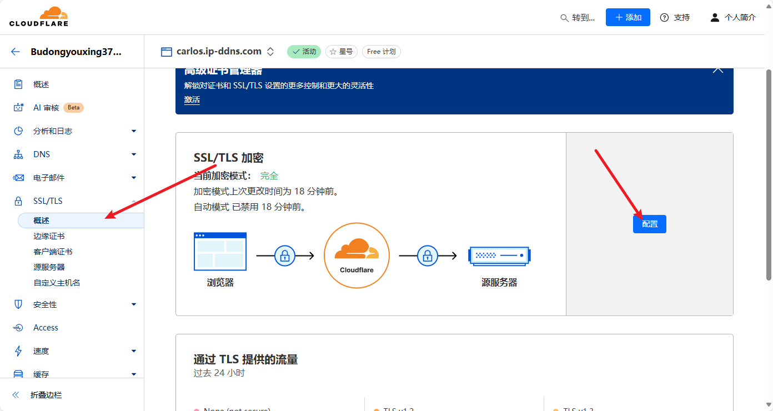Expand the 分析和日志 menu arrow

(x=134, y=131)
